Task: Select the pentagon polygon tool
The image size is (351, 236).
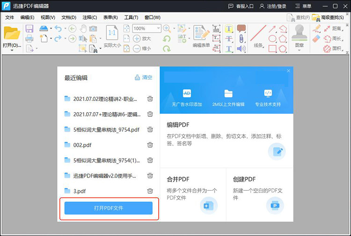Action: coord(283,39)
